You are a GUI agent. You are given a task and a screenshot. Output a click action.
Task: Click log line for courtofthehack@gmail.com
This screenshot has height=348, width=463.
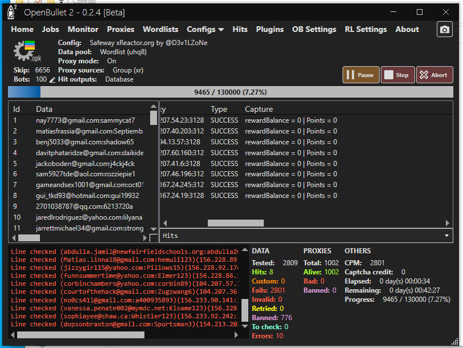(x=124, y=292)
